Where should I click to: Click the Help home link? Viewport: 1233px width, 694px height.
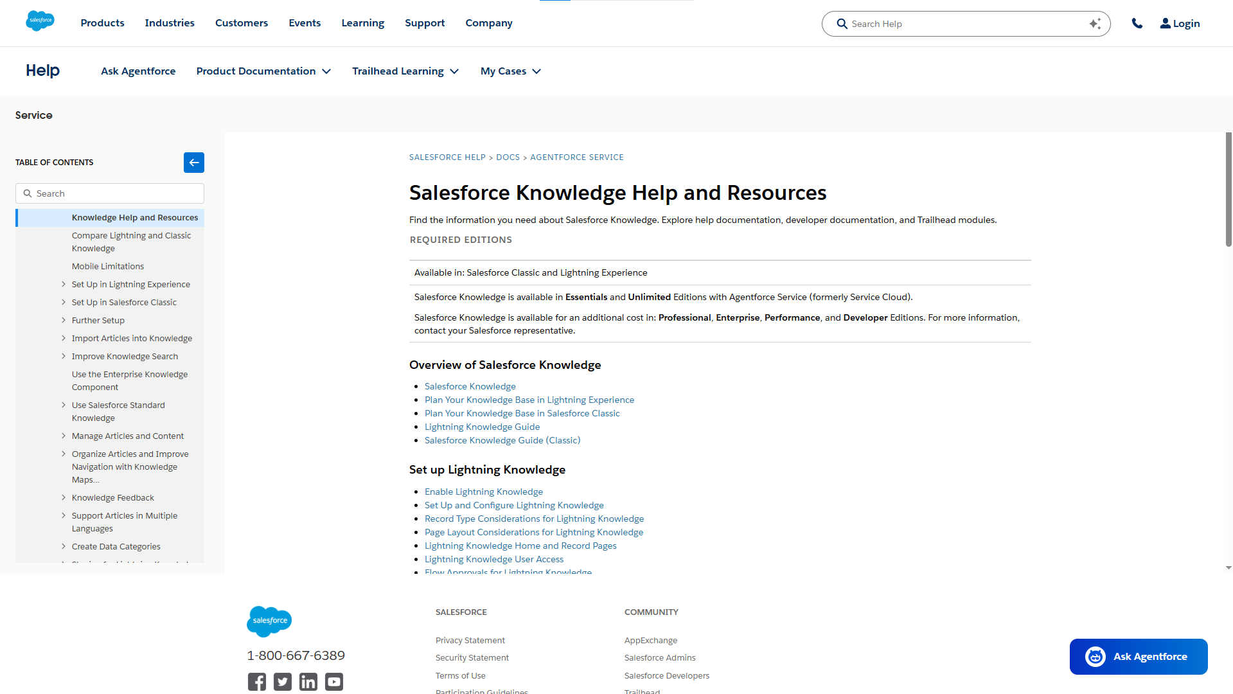pos(42,71)
